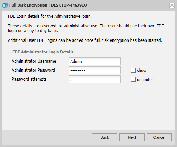Enable the show password checkbox
The image size is (177, 147).
133,70
